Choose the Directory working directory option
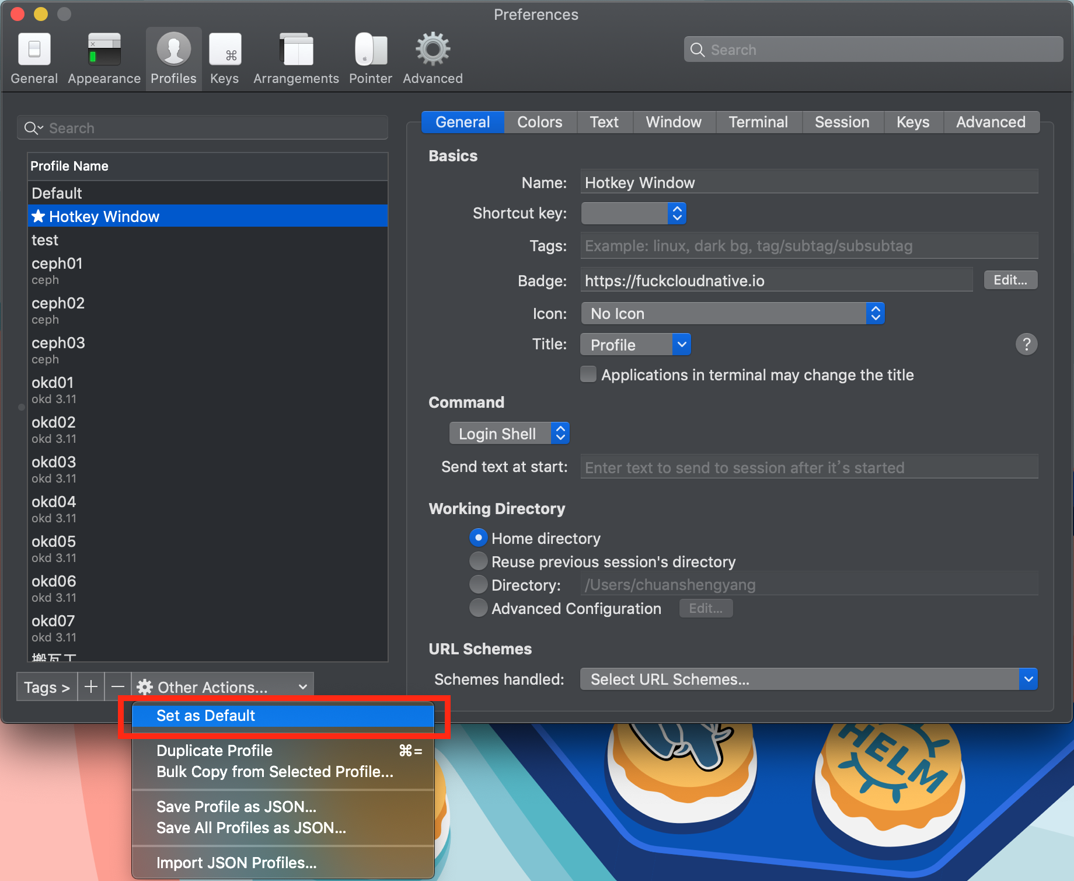Image resolution: width=1074 pixels, height=881 pixels. [x=478, y=584]
